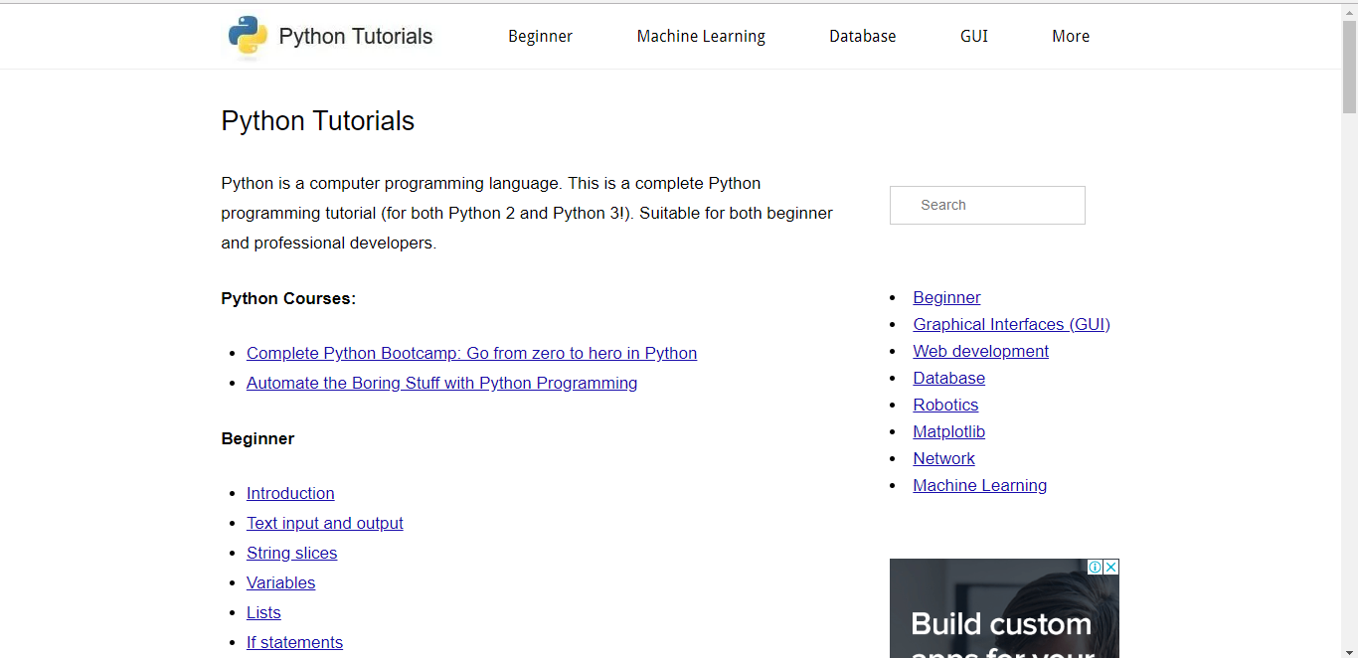Image resolution: width=1358 pixels, height=658 pixels.
Task: Click the Python logo icon
Action: pos(248,36)
